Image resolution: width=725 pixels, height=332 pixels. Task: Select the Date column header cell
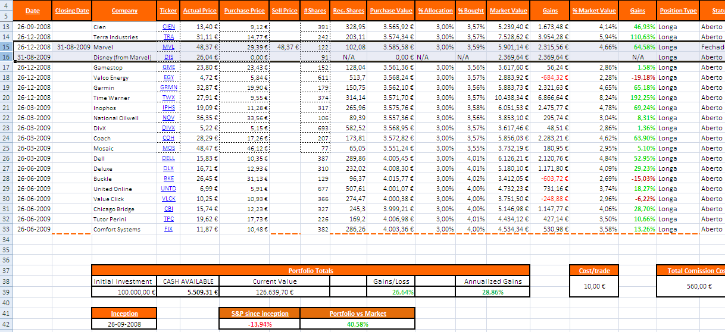tap(33, 11)
